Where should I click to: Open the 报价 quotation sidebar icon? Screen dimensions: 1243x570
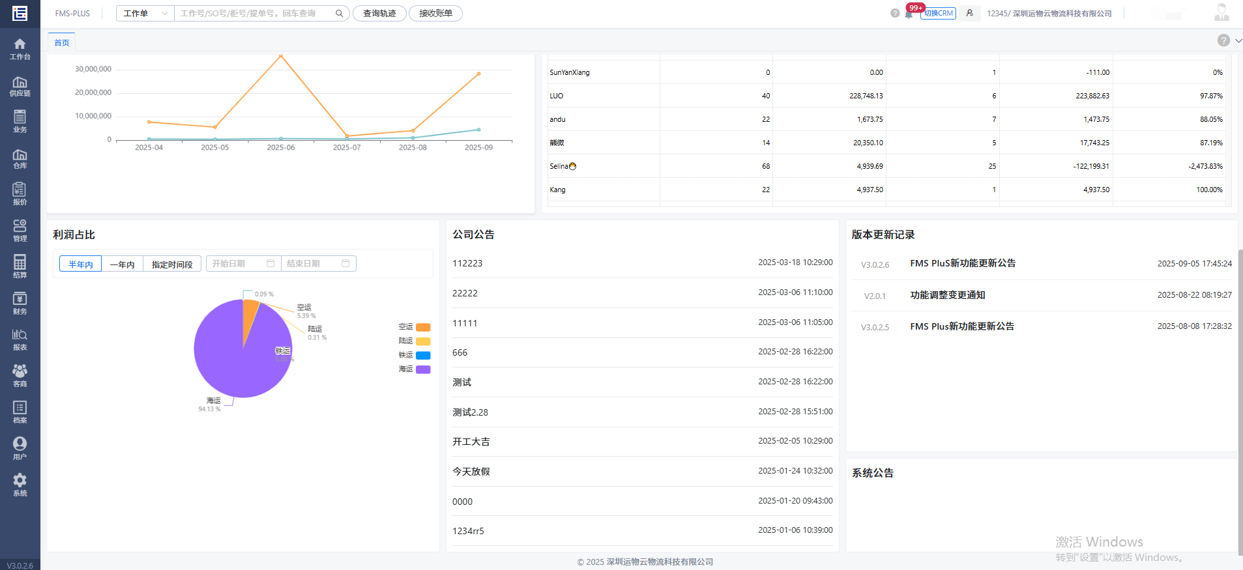point(20,194)
